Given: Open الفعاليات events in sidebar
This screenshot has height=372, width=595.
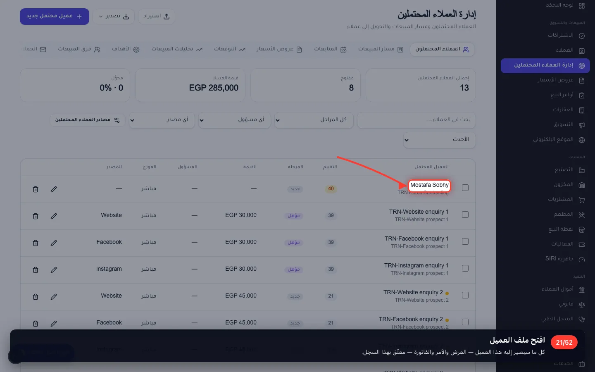Looking at the screenshot, I should [x=545, y=244].
